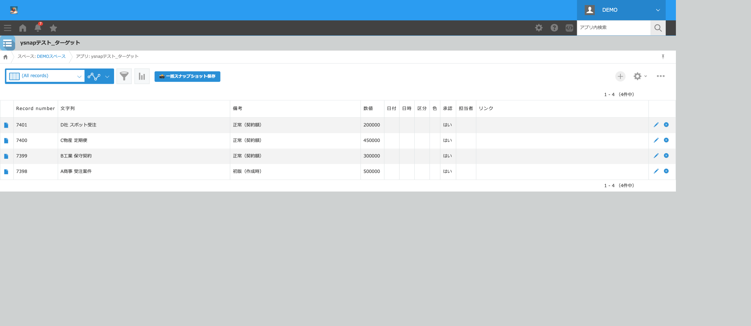Go to the portal home icon

pos(22,28)
